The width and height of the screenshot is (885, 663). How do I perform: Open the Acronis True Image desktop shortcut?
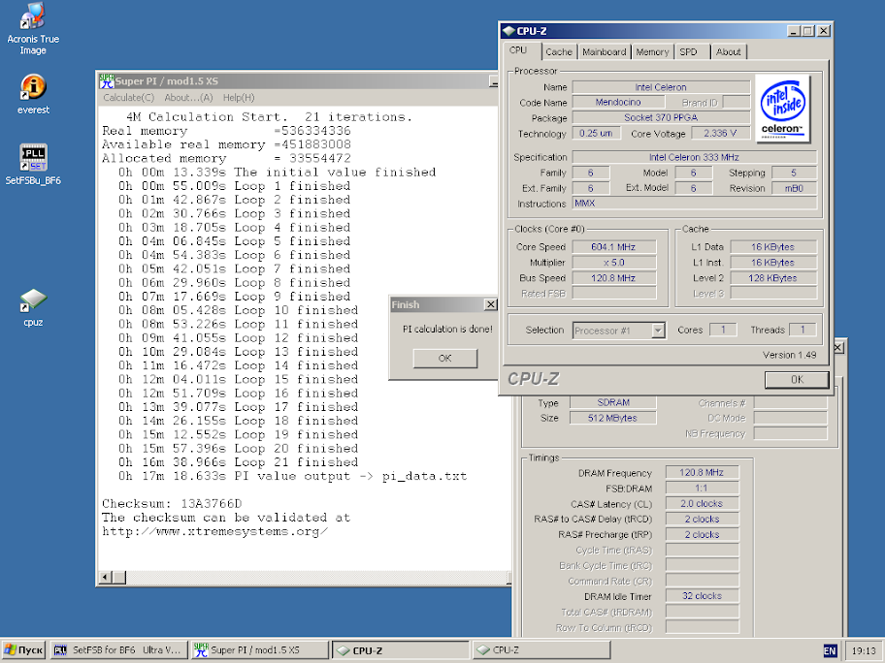tap(33, 29)
